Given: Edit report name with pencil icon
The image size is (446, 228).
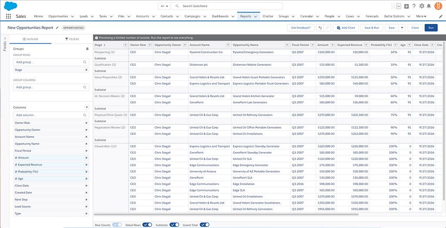Looking at the screenshot, I should point(57,27).
